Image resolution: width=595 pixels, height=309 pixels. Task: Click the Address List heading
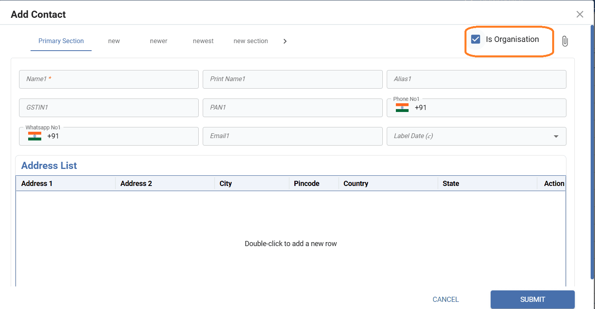coord(49,166)
